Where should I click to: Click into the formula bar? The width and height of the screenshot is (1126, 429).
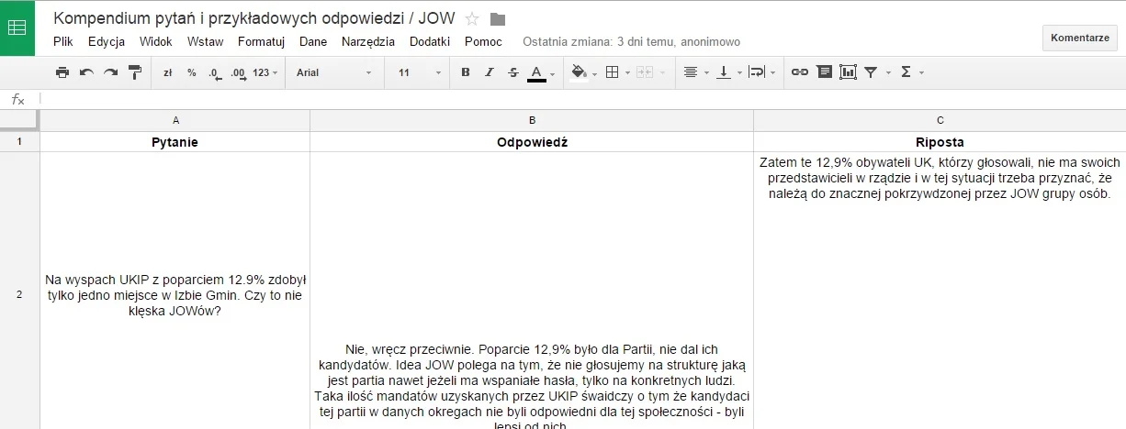coord(581,99)
